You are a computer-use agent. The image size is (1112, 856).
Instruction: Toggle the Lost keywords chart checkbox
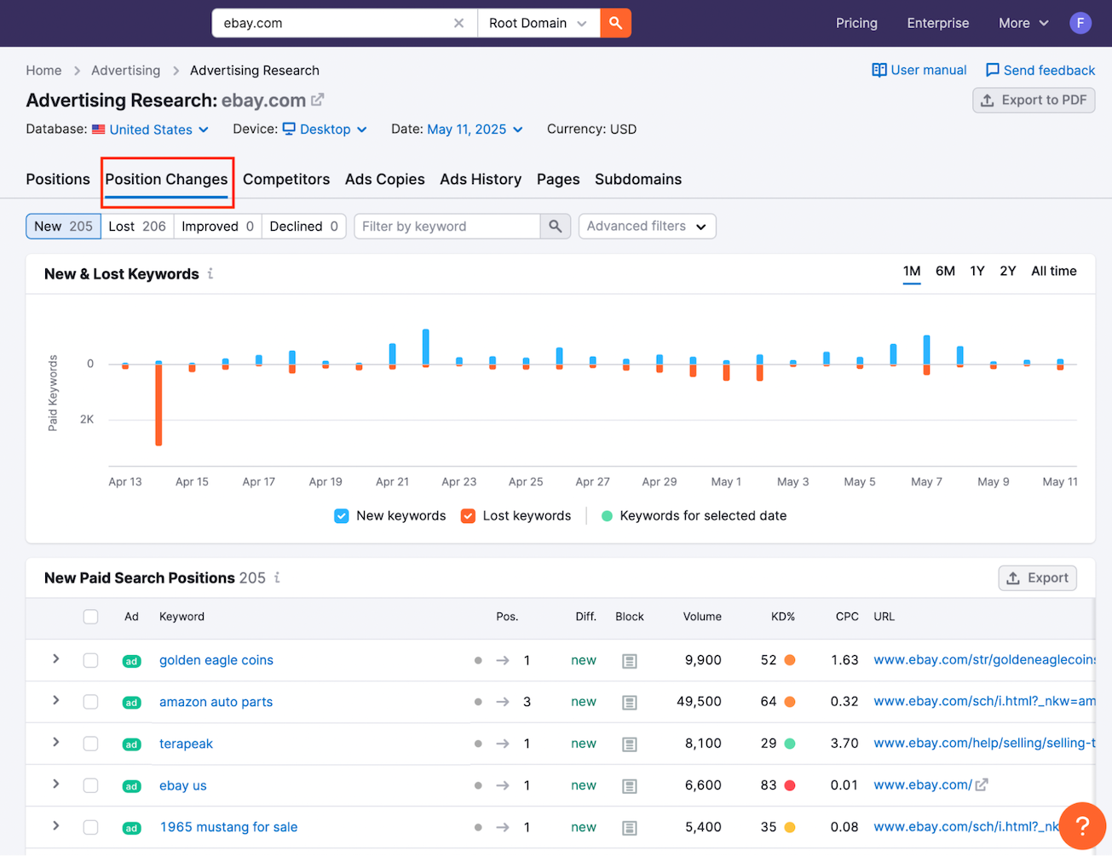pos(468,516)
